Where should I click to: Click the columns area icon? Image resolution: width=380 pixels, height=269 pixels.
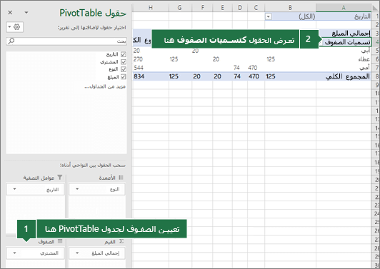coord(121,178)
